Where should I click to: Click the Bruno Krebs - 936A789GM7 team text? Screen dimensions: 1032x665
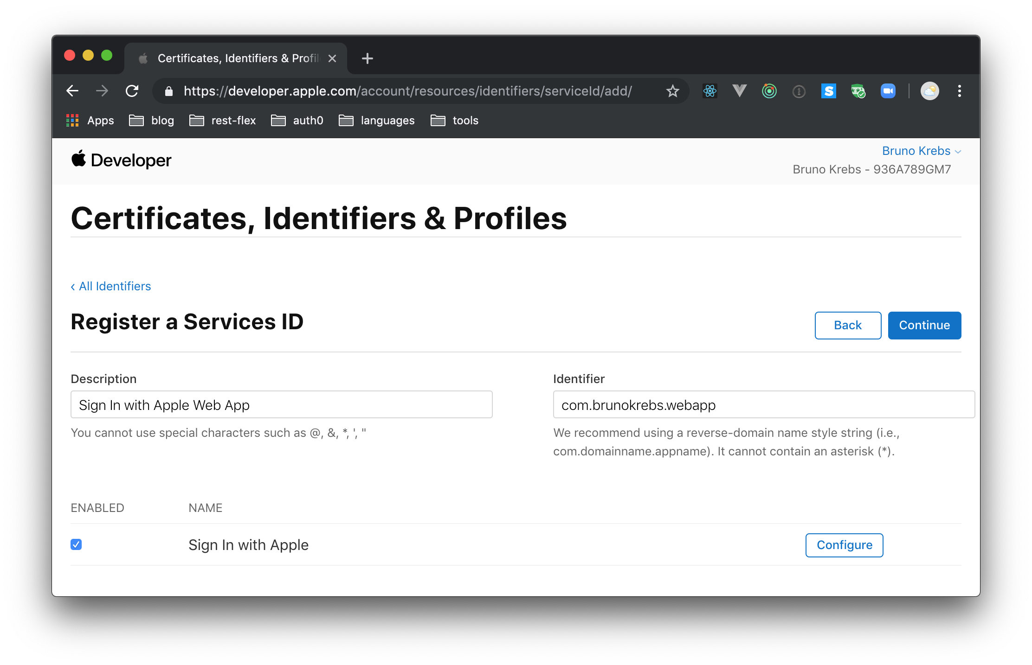[x=871, y=170]
